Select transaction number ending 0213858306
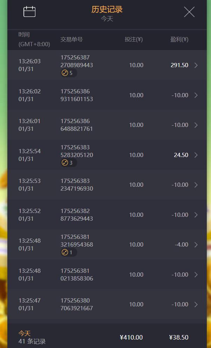211x348 pixels. coord(77,275)
